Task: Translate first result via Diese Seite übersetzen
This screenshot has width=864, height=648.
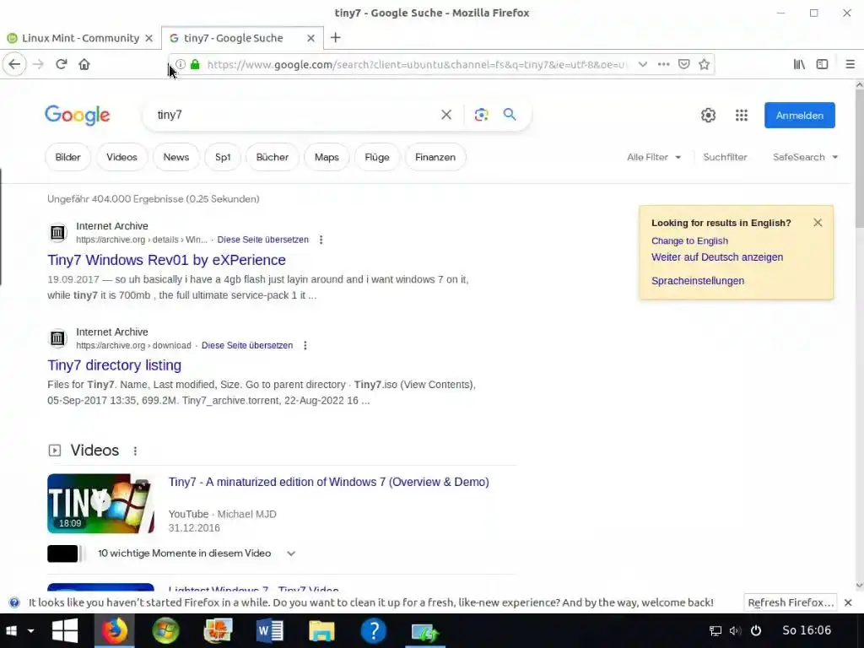Action: [263, 240]
